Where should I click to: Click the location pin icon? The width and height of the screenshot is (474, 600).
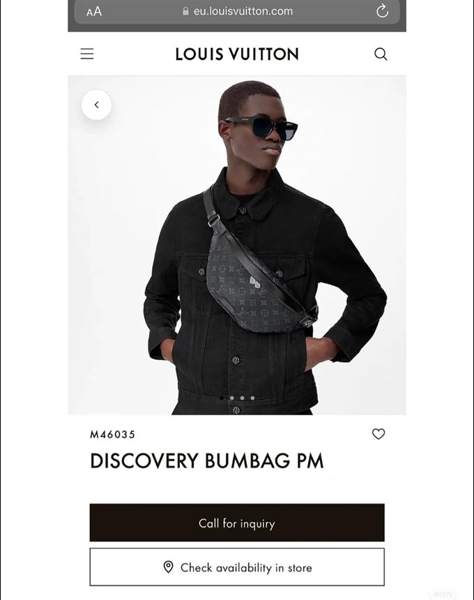coord(168,567)
